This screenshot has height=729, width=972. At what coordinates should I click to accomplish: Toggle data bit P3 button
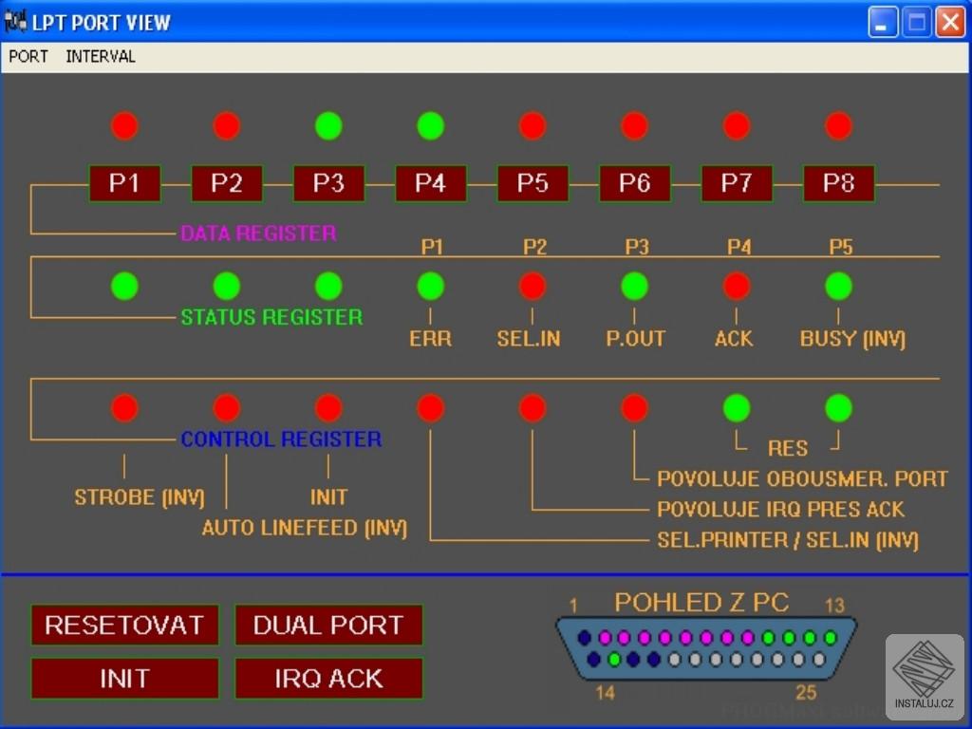(x=328, y=183)
